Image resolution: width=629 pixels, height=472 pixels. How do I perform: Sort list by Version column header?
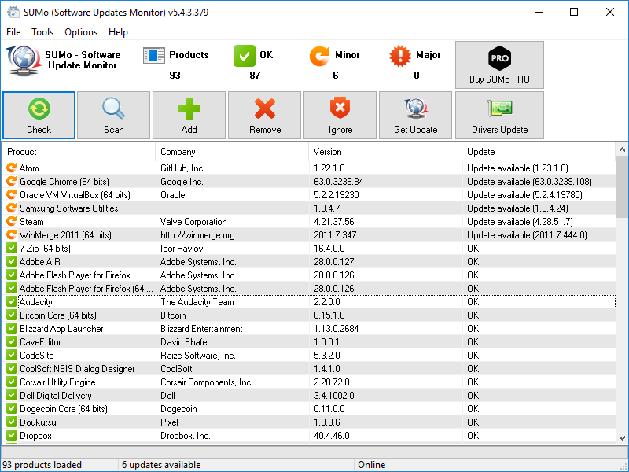pos(385,152)
